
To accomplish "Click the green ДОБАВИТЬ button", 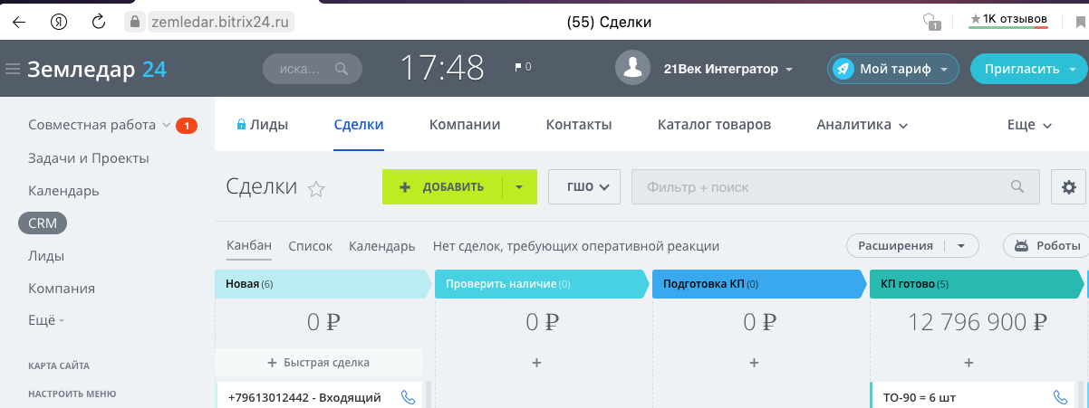I will coord(442,187).
